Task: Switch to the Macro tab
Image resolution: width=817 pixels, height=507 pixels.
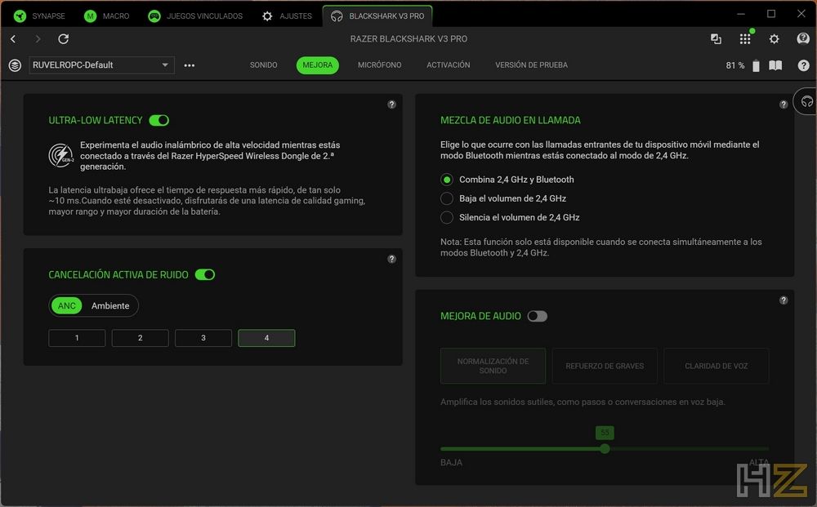Action: click(106, 16)
